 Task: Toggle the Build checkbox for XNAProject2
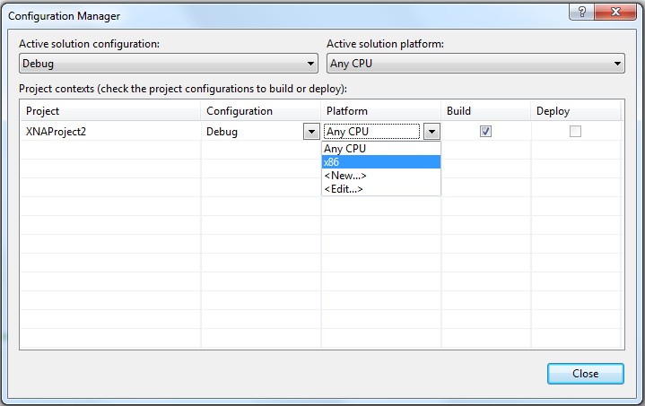pyautogui.click(x=485, y=131)
